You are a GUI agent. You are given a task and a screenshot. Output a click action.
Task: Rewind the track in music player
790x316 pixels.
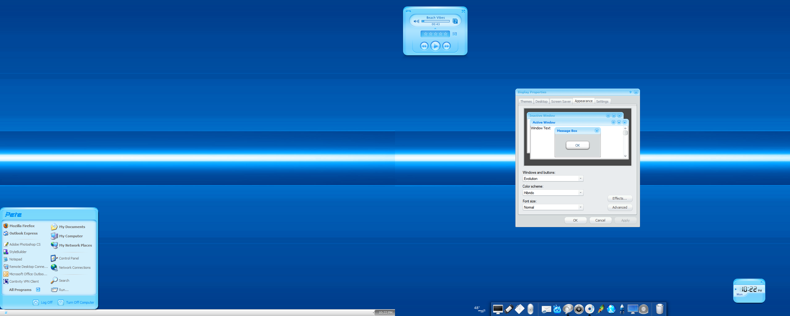tap(424, 46)
